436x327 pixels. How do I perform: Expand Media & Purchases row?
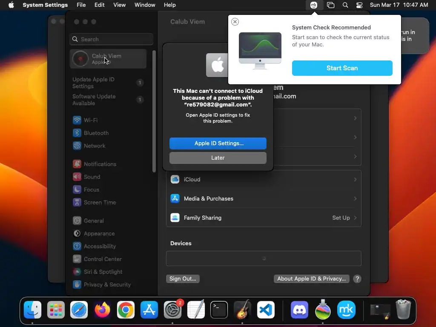click(x=264, y=198)
